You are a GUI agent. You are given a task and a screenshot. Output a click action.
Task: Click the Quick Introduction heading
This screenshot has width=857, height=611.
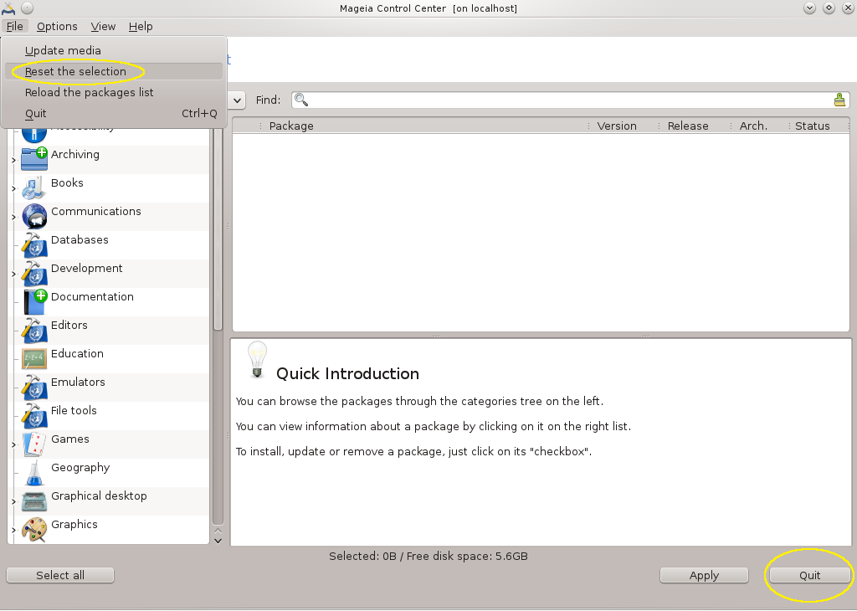tap(347, 373)
